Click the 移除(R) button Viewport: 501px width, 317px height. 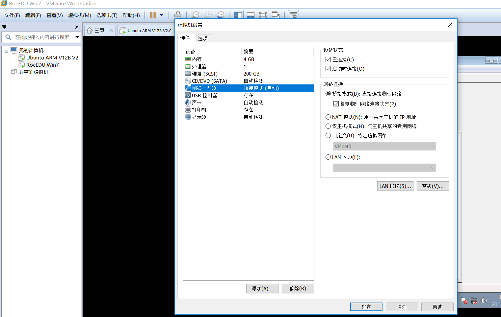coord(298,288)
